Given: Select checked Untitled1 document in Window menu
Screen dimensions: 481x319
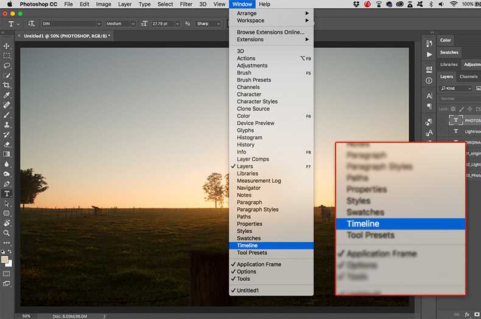Looking at the screenshot, I should coord(271,290).
